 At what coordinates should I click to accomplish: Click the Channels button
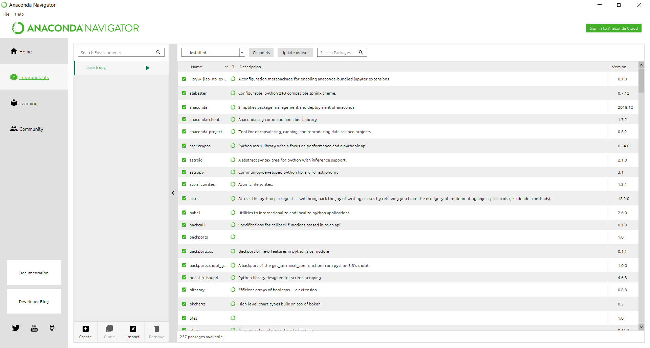pos(261,52)
